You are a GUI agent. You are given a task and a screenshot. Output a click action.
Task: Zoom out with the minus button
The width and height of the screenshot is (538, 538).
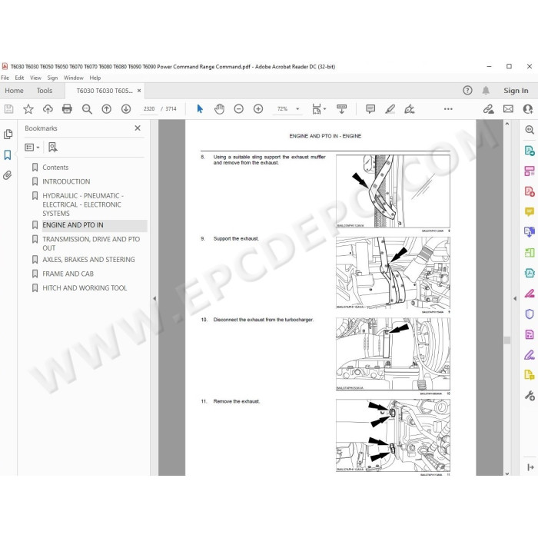[x=238, y=109]
